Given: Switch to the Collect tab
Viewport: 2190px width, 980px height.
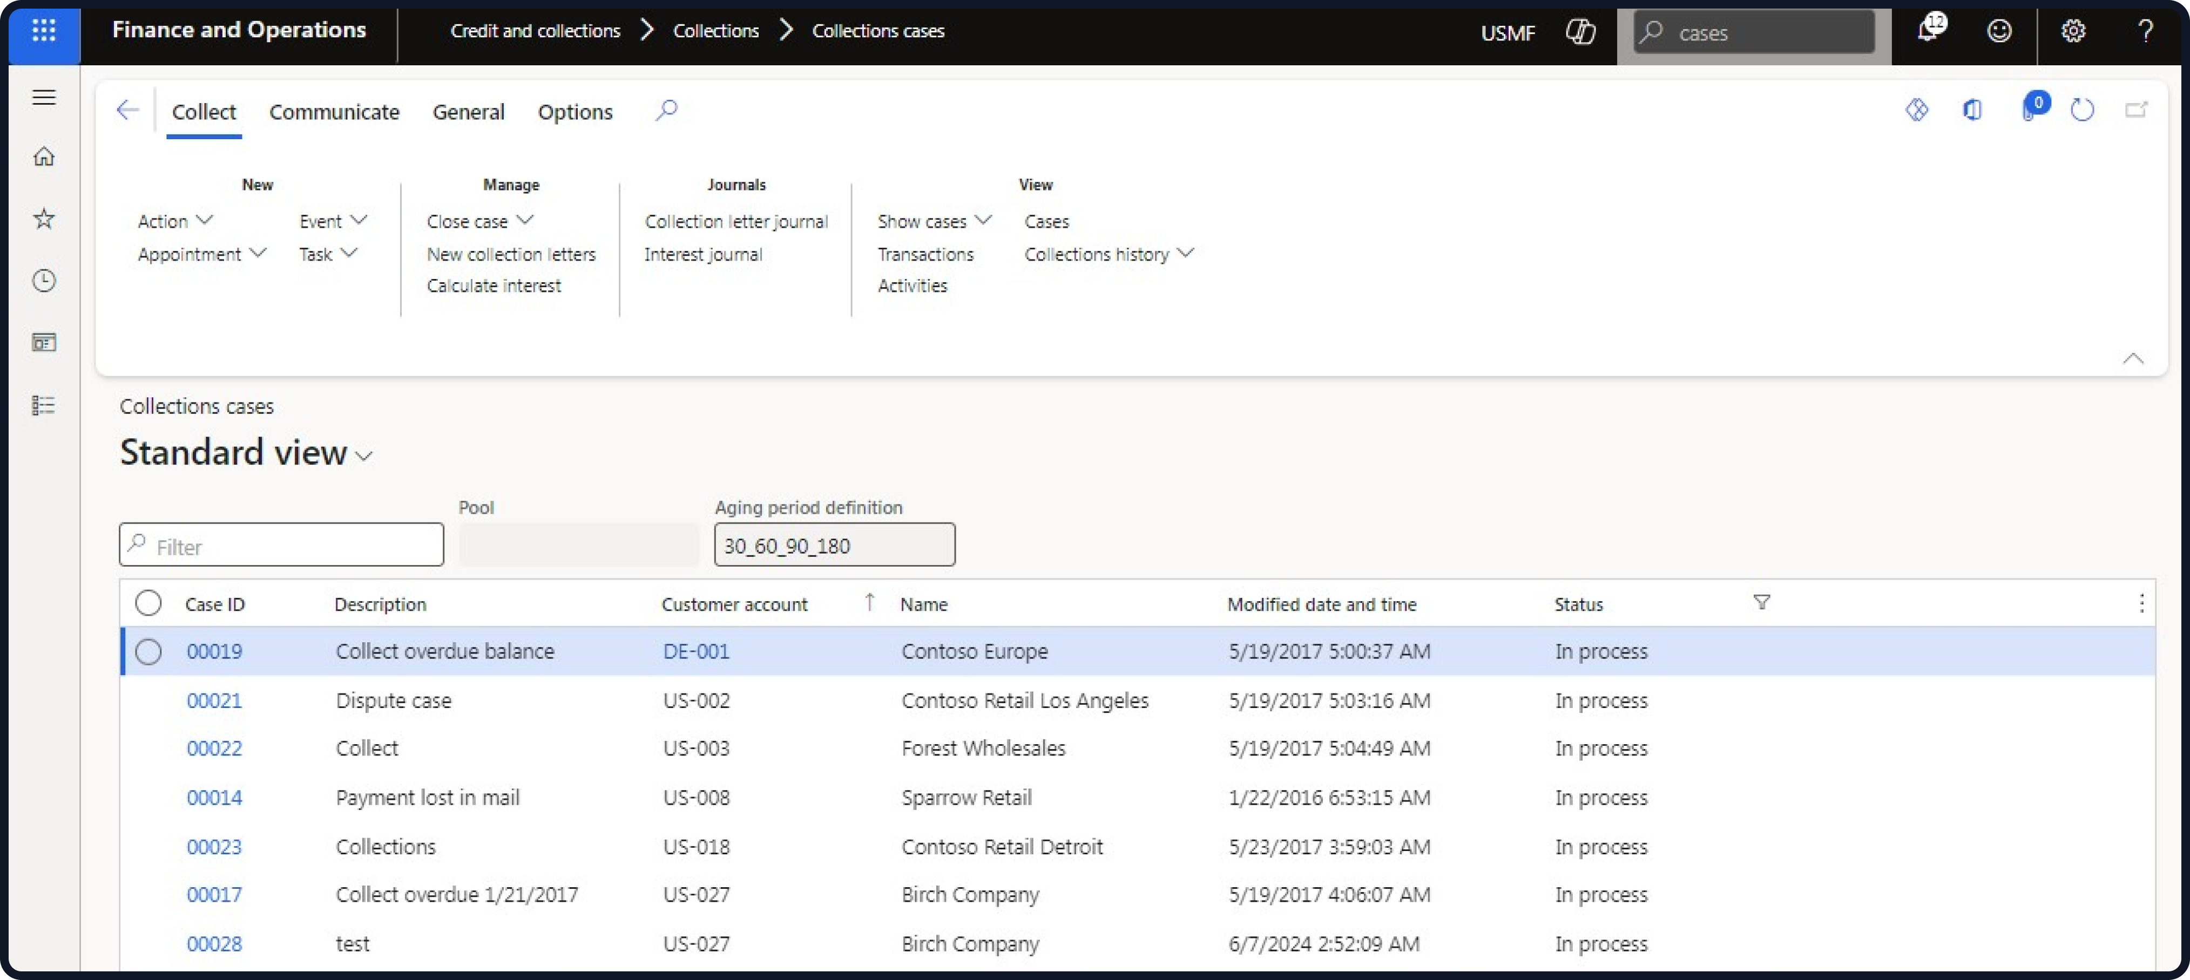Looking at the screenshot, I should (203, 111).
